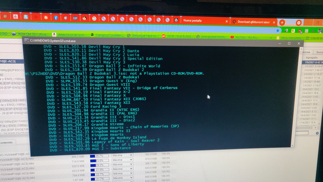Minimize the cmd.exe window
This screenshot has width=323, height=182.
click(280, 43)
